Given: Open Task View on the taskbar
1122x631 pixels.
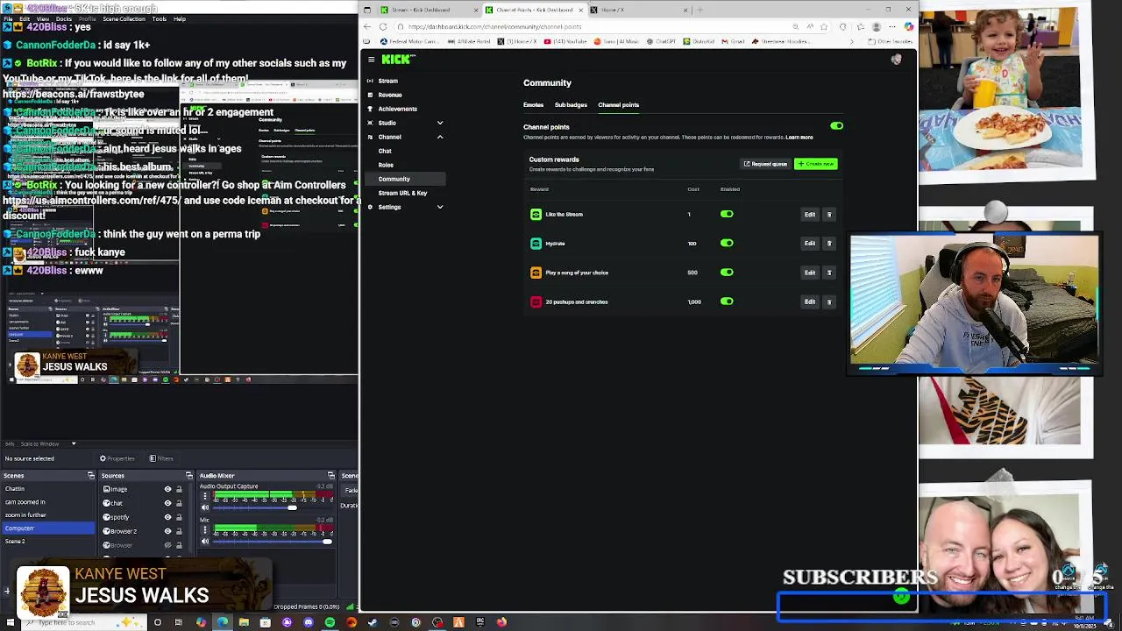Looking at the screenshot, I should (179, 622).
